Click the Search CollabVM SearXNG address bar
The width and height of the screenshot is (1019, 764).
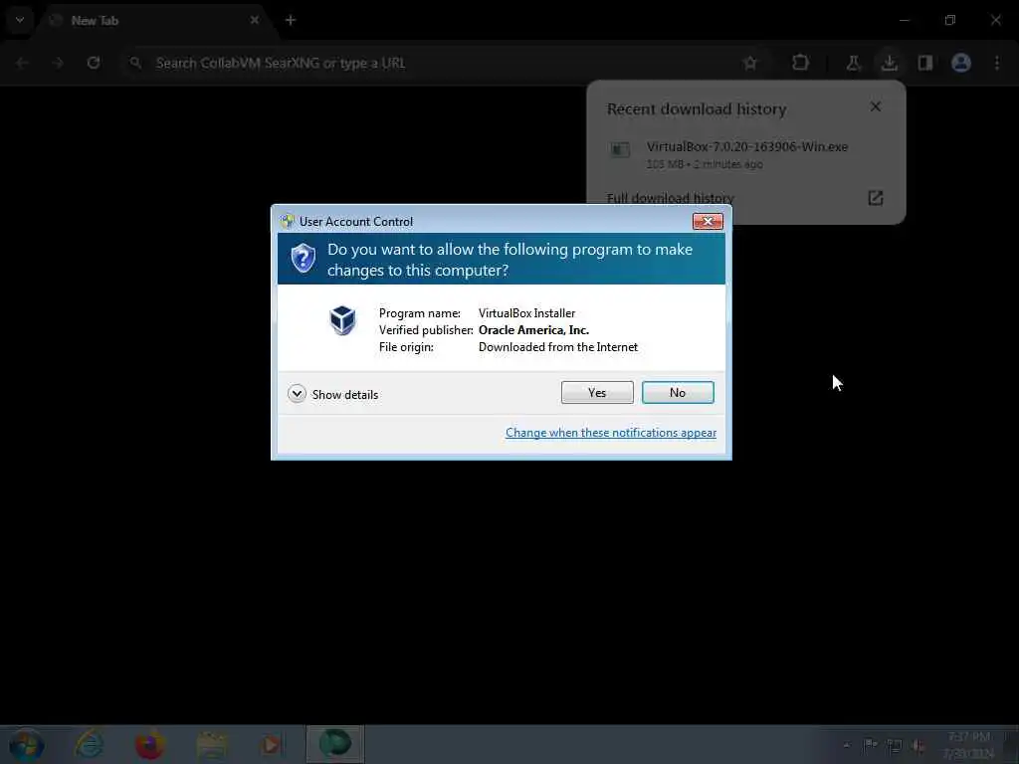click(429, 63)
